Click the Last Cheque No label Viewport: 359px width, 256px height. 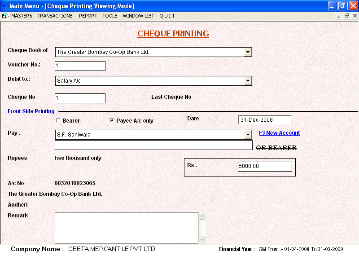(171, 97)
